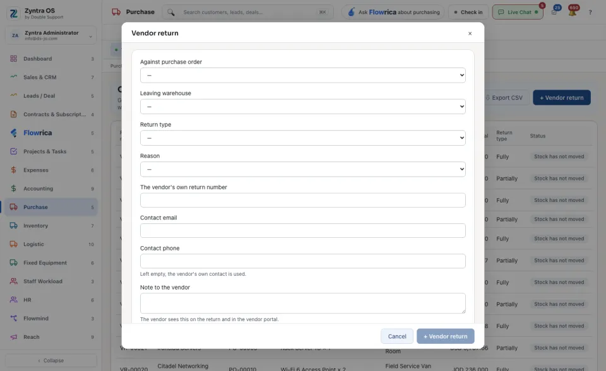Click the Inventory truck icon
606x371 pixels.
point(13,225)
